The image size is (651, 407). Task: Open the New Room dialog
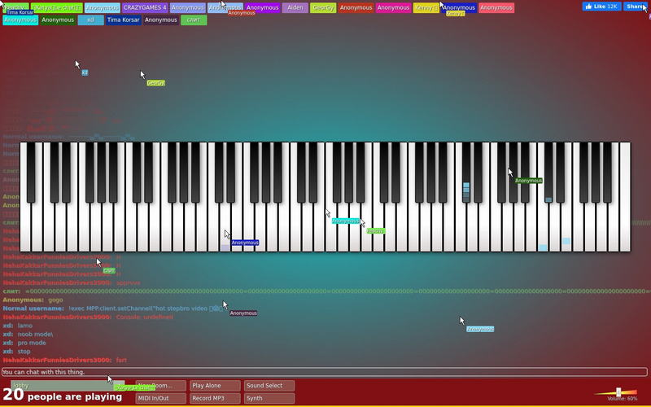pyautogui.click(x=160, y=385)
